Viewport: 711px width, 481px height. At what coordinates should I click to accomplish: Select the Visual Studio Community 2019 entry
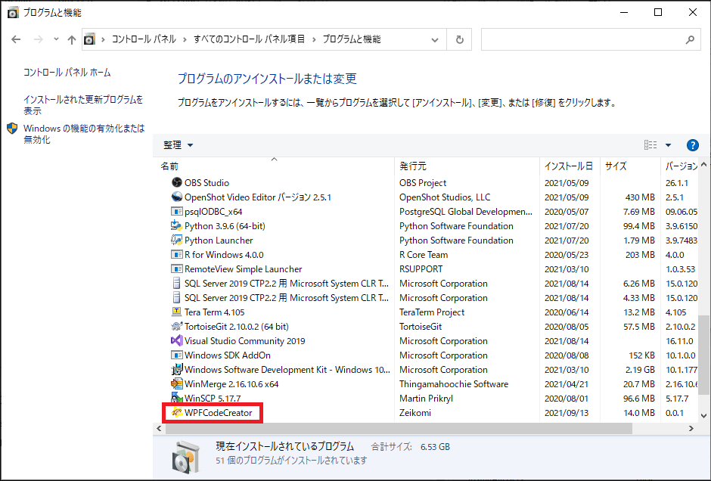tap(245, 340)
